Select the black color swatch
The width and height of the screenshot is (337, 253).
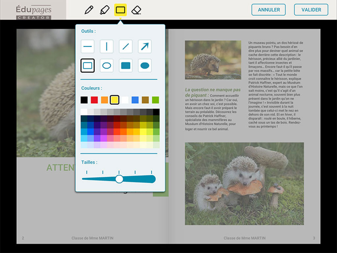tap(85, 99)
